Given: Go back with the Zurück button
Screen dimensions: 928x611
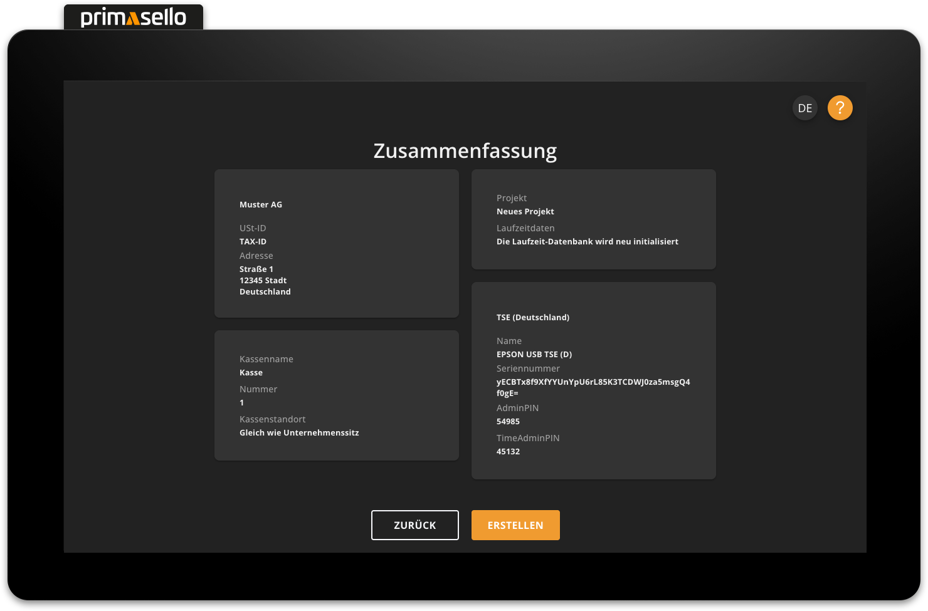Looking at the screenshot, I should (414, 525).
